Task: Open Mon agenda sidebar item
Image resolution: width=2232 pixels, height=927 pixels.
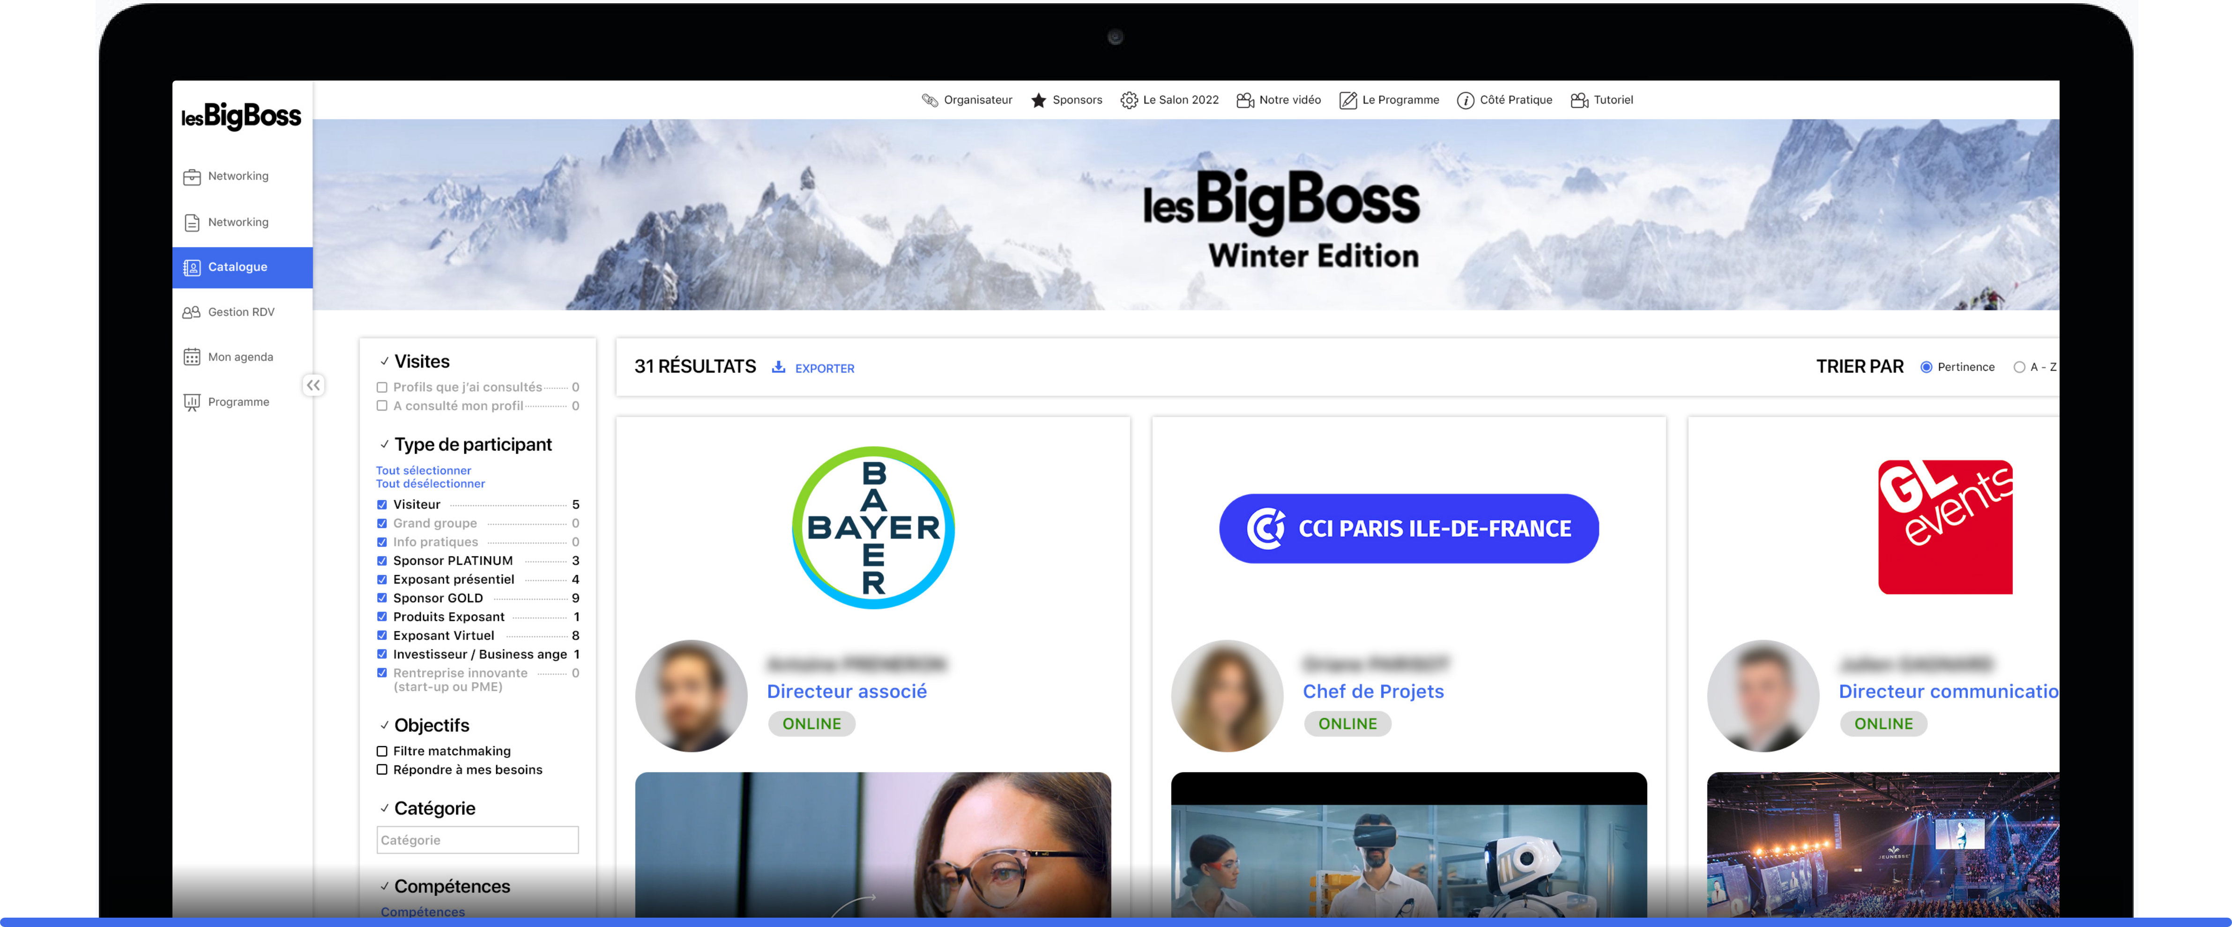Action: coord(243,358)
